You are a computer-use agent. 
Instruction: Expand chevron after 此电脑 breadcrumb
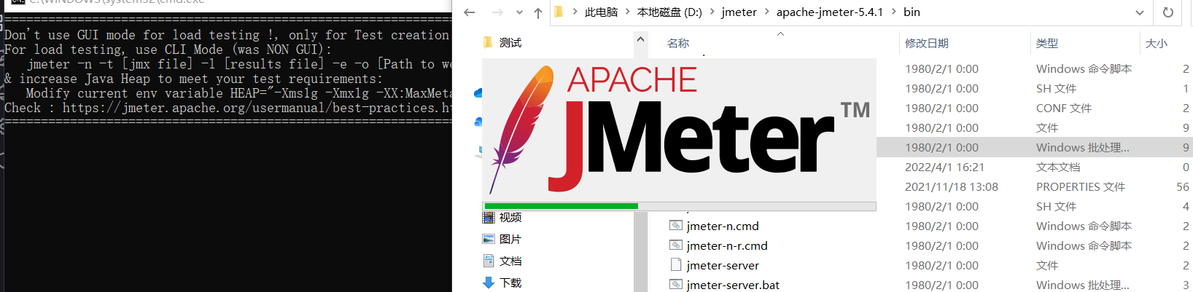coord(627,12)
